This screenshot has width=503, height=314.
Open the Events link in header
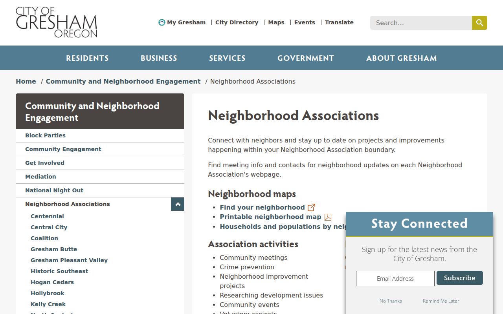(305, 22)
